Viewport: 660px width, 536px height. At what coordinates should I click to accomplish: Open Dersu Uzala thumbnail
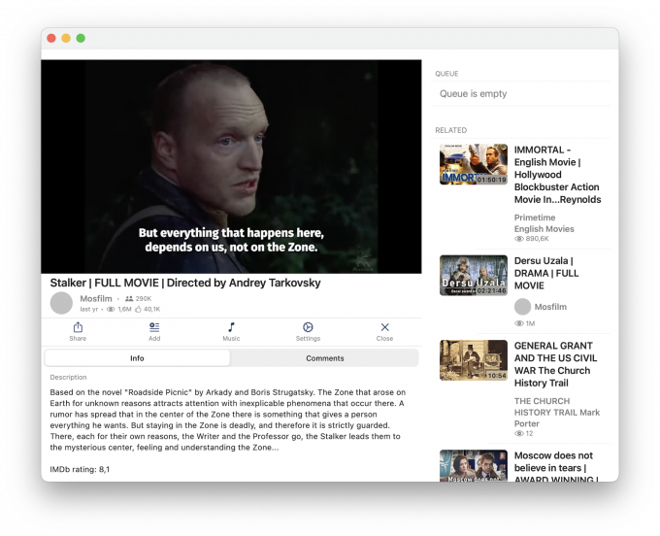(x=474, y=276)
